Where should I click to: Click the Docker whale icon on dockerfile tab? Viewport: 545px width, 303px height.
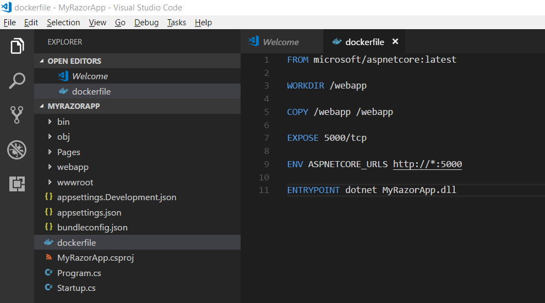pyautogui.click(x=337, y=42)
